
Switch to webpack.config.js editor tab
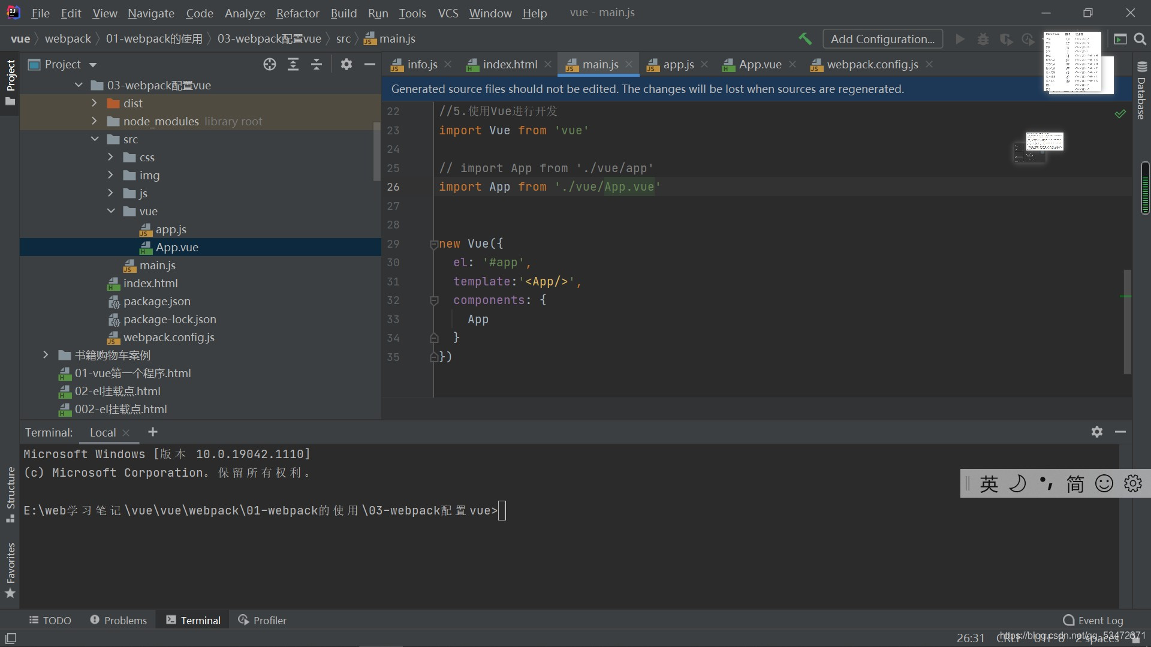(872, 64)
